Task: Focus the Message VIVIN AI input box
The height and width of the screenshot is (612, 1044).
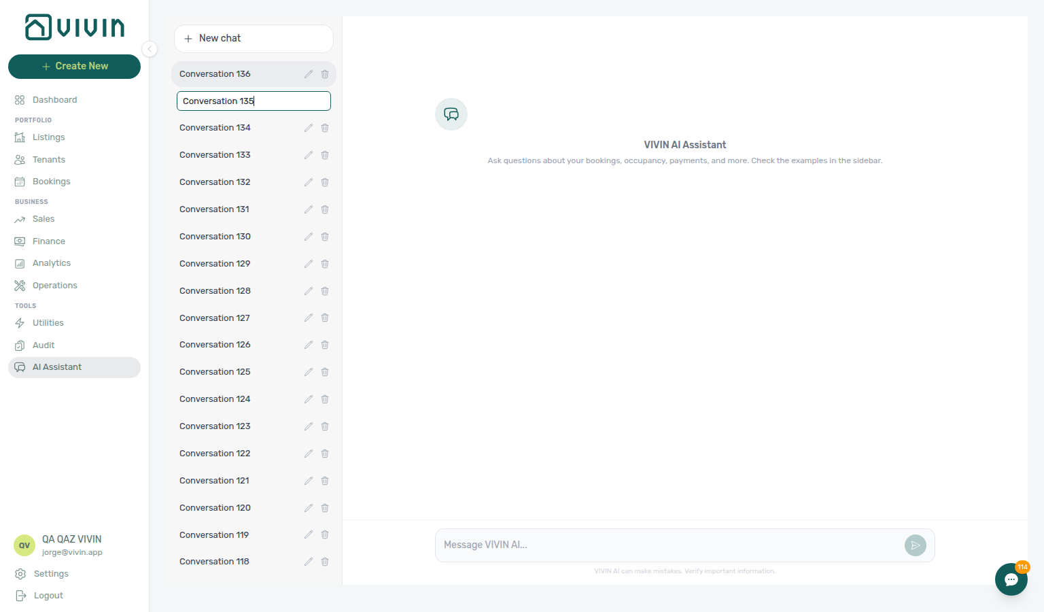Action: 669,545
